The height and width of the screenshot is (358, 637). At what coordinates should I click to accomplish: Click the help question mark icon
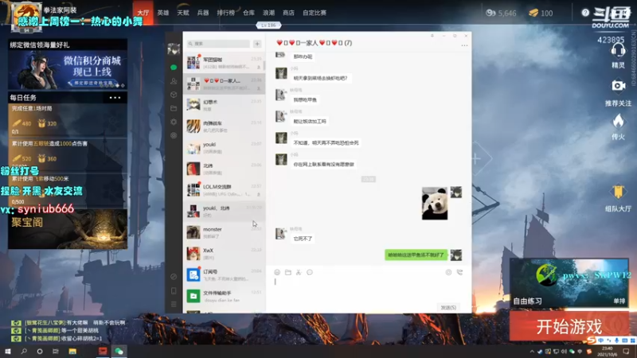[x=585, y=13]
